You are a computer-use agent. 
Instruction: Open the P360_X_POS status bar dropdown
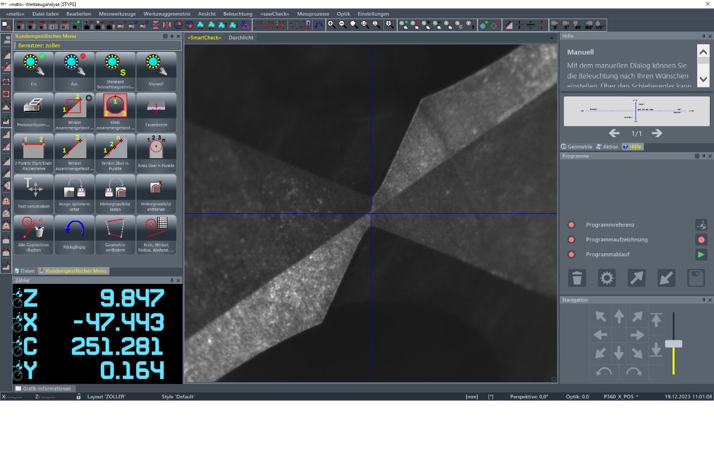(x=620, y=397)
